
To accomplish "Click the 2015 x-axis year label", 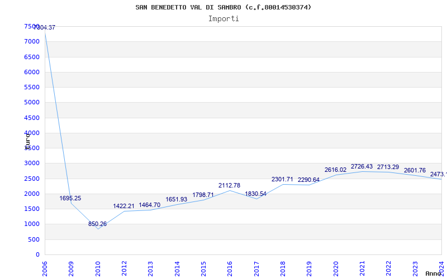I will [x=203, y=269].
